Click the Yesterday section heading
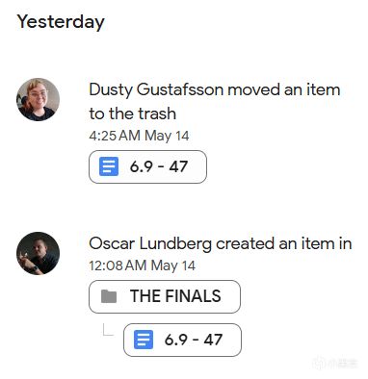 click(x=61, y=22)
